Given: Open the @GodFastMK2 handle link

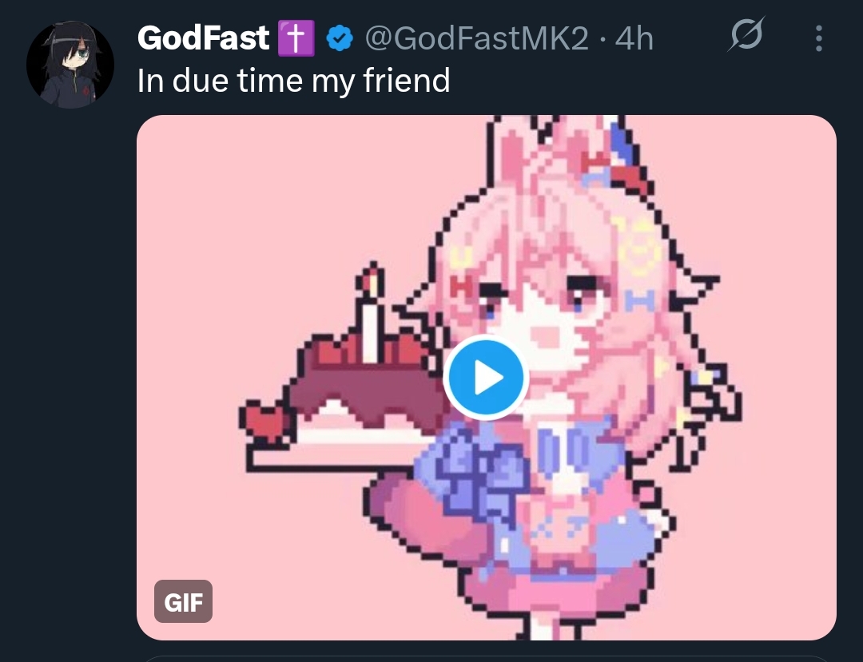Looking at the screenshot, I should point(476,38).
